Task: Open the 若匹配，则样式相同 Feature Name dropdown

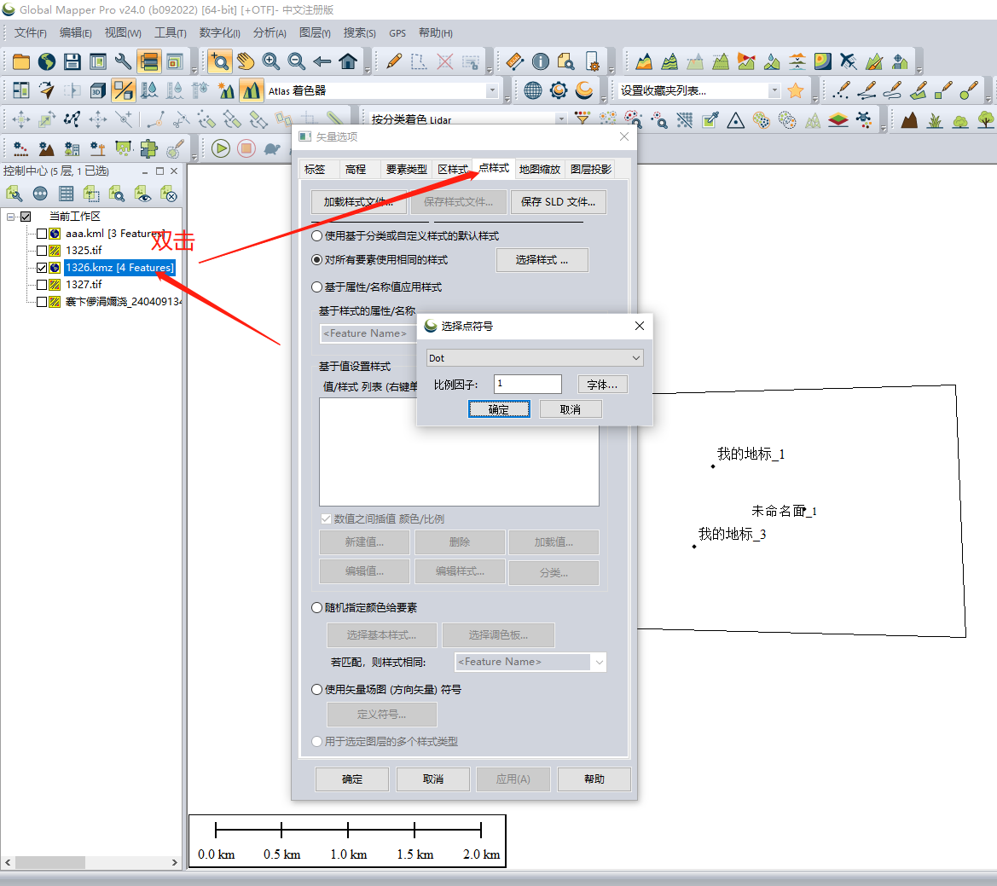Action: [x=530, y=663]
